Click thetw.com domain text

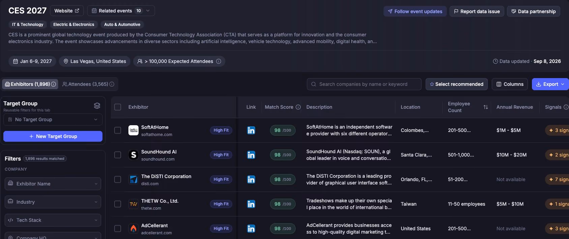click(x=151, y=208)
